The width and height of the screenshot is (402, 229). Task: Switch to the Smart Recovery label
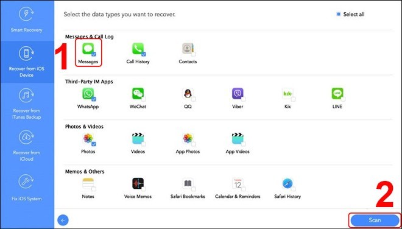(26, 30)
